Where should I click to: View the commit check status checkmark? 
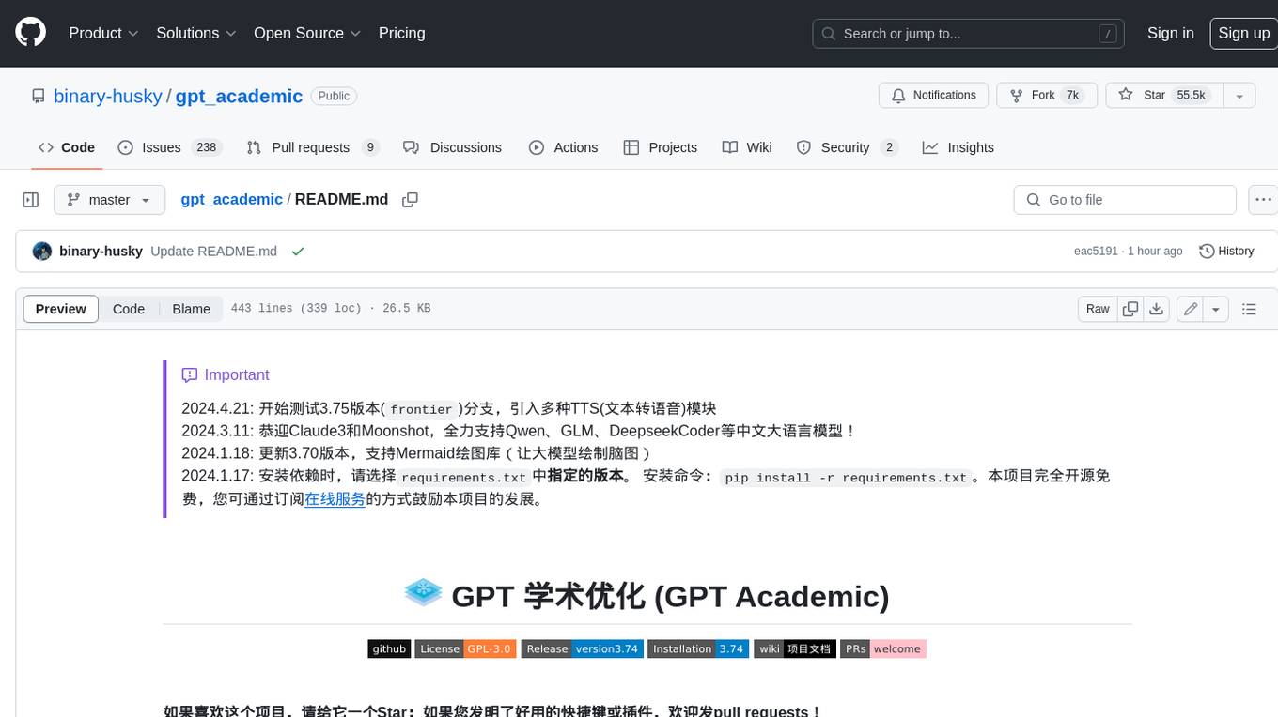(298, 252)
